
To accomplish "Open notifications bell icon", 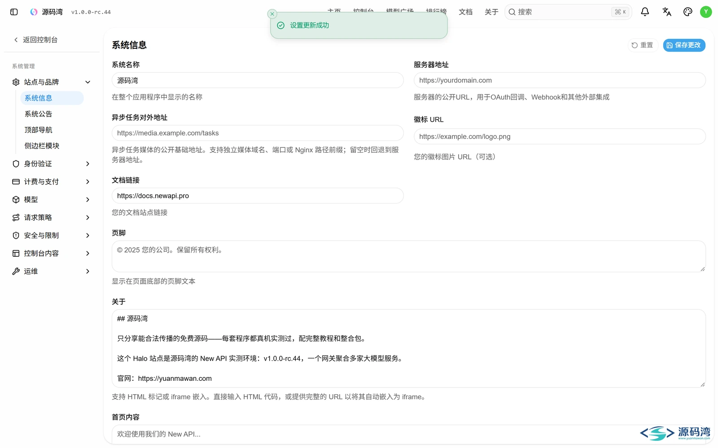I will pyautogui.click(x=645, y=12).
